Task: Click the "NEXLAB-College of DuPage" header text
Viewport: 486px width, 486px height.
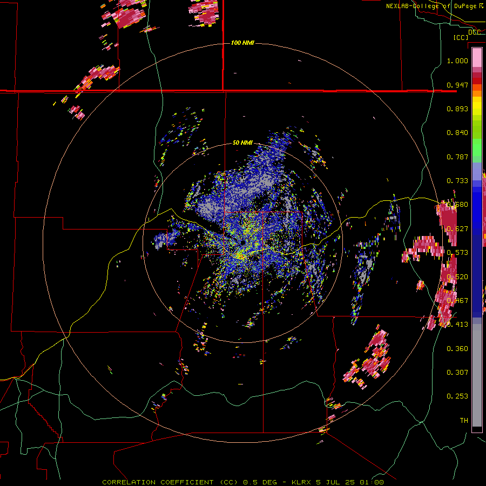Action: [431, 6]
